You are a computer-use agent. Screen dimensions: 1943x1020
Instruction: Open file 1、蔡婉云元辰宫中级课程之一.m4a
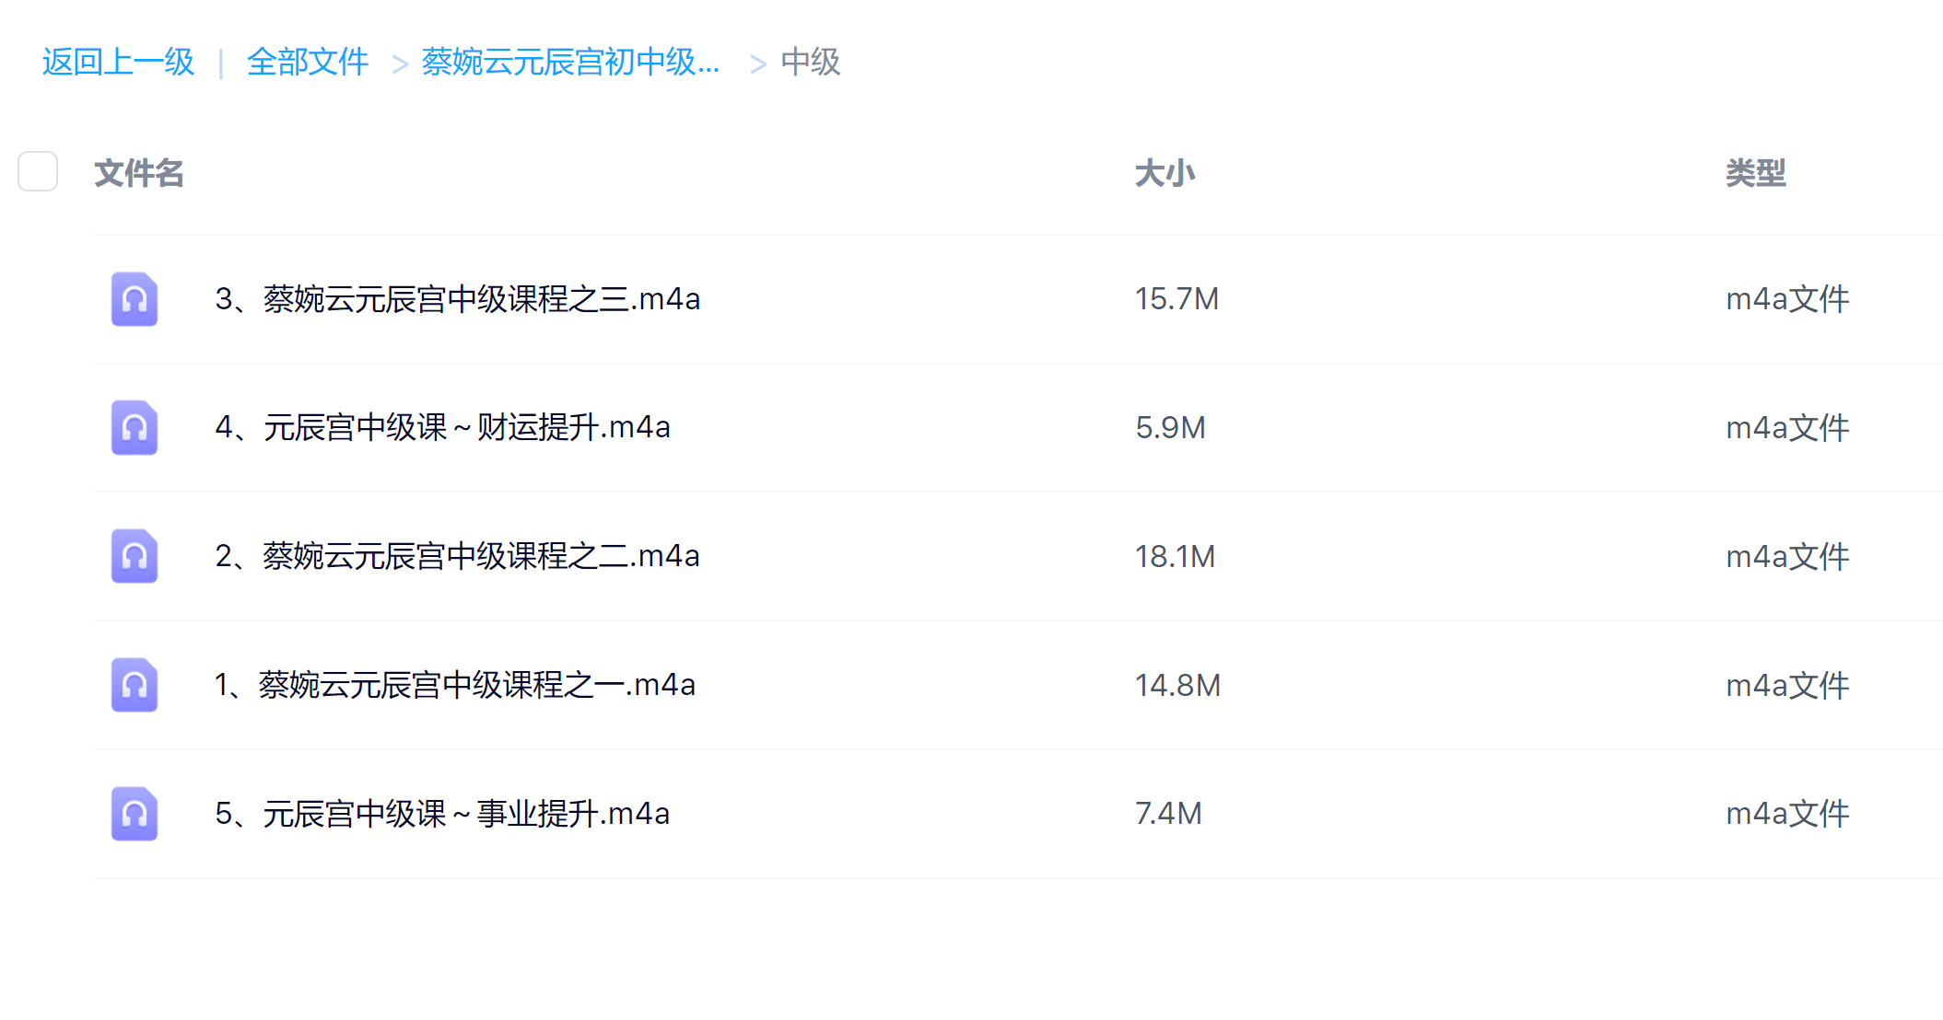[x=454, y=685]
